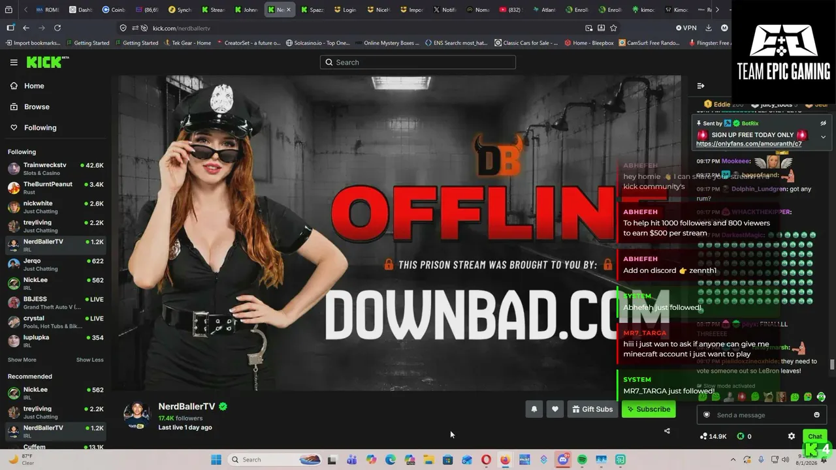Screen dimensions: 836x470
Task: Open Discord from the taskbar
Action: tap(562, 460)
